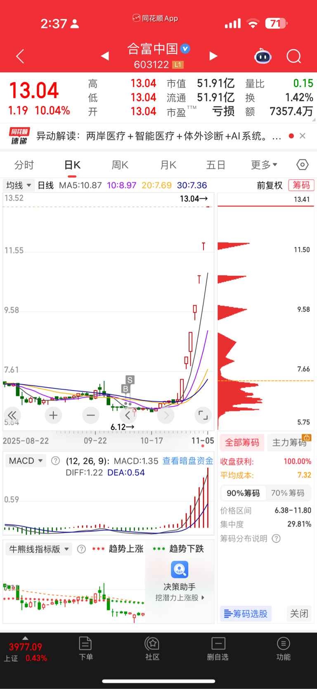Viewport: 317px width, 689px height.
Task: Tap L1 level badge
Action: (178, 65)
